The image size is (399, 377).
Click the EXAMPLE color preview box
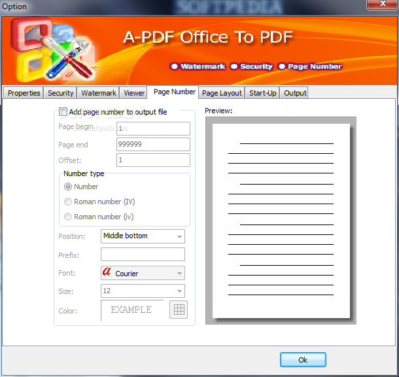click(132, 310)
